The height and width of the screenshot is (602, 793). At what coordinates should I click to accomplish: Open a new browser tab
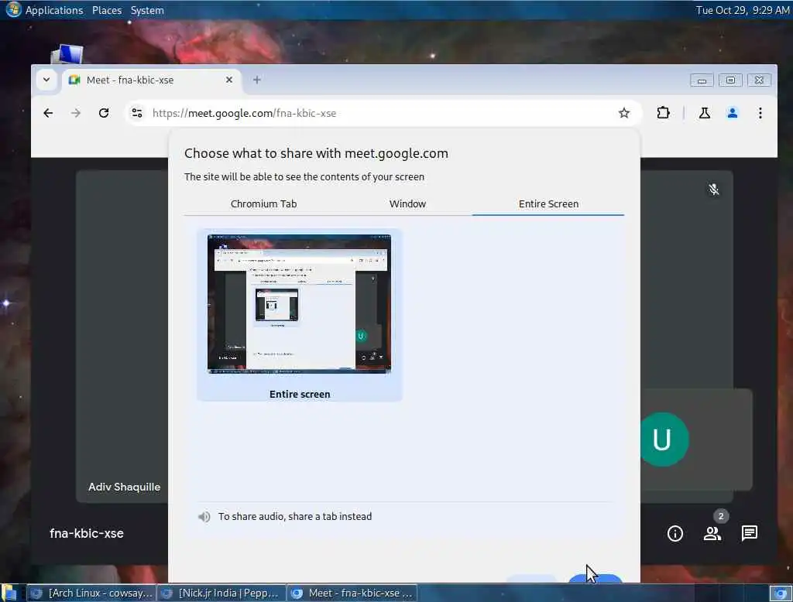coord(257,80)
